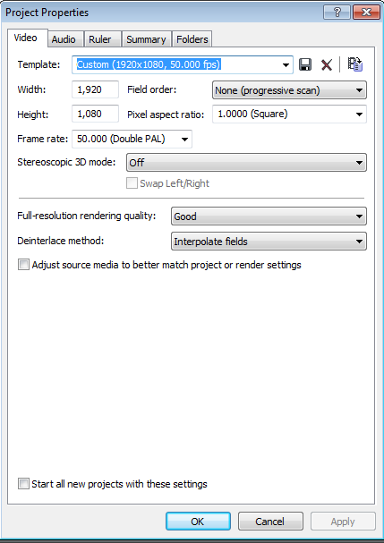Open Stereoscopic 3D mode dropdown

click(x=246, y=163)
